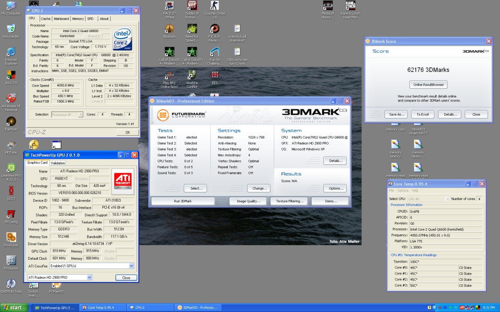The height and width of the screenshot is (312, 500).
Task: Open the SPD tab in CPU-Z
Action: (x=90, y=19)
